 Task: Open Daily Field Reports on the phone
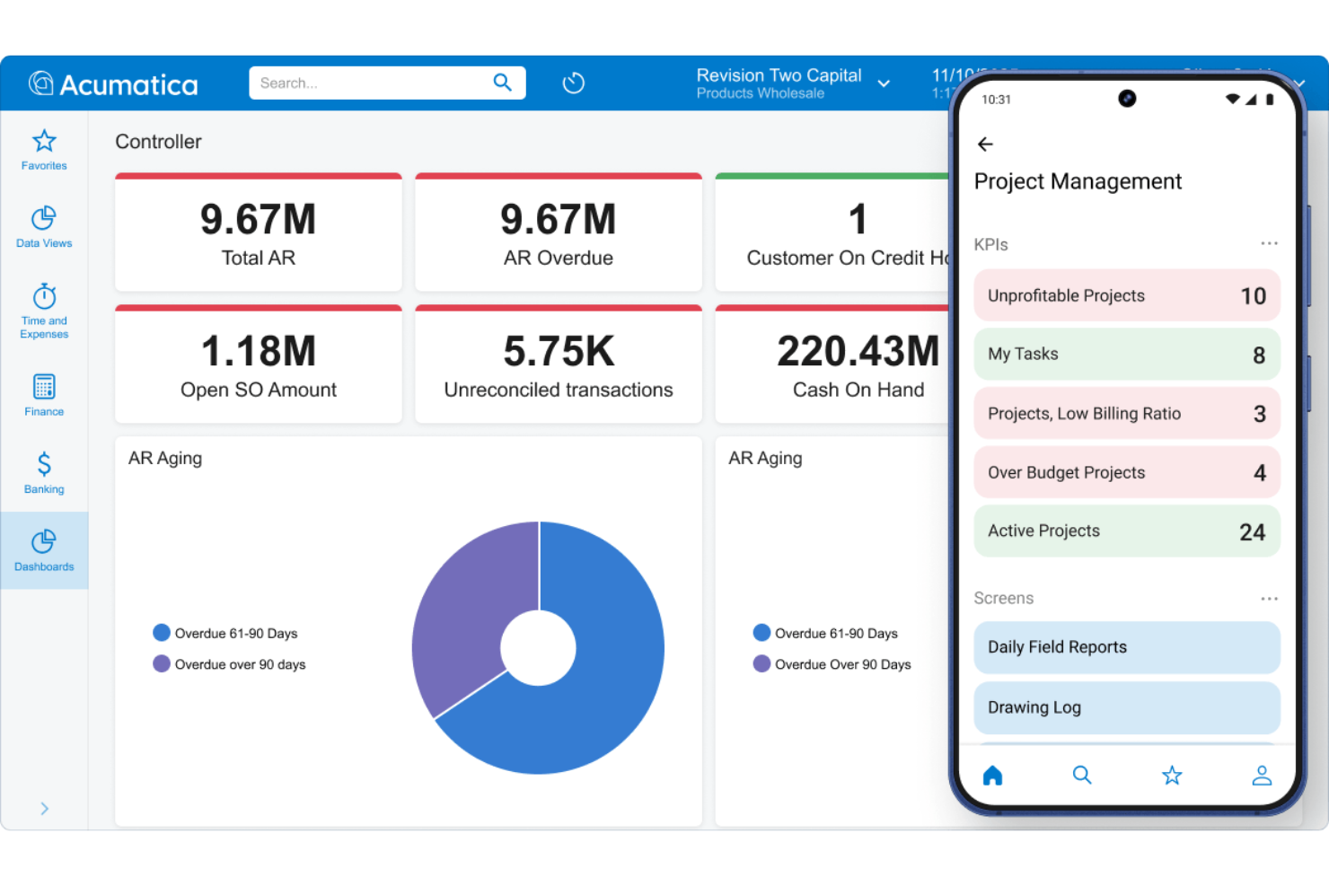[1126, 647]
